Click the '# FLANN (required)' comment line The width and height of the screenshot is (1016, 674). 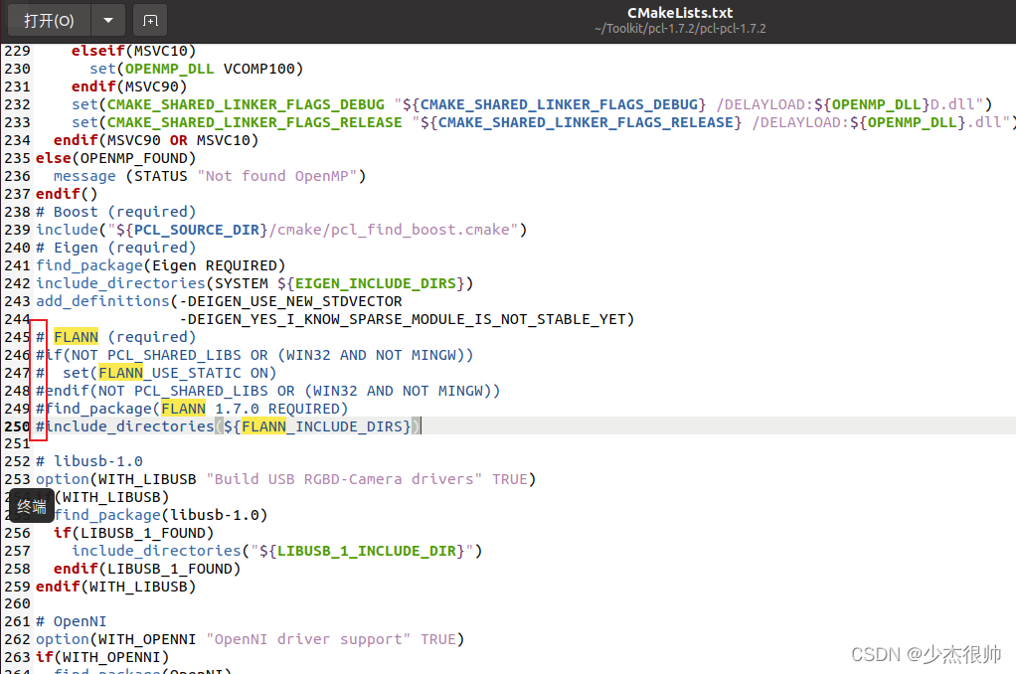(x=115, y=337)
